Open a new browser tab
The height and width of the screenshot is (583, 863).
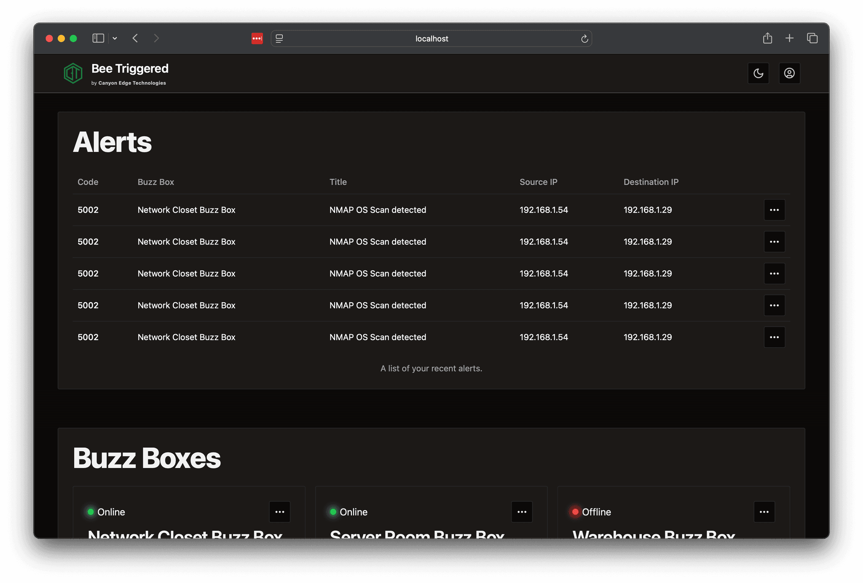point(789,38)
